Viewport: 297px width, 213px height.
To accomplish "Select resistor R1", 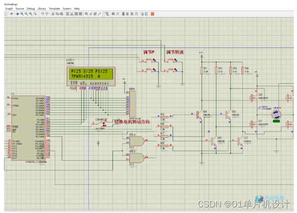I will pyautogui.click(x=202, y=71).
